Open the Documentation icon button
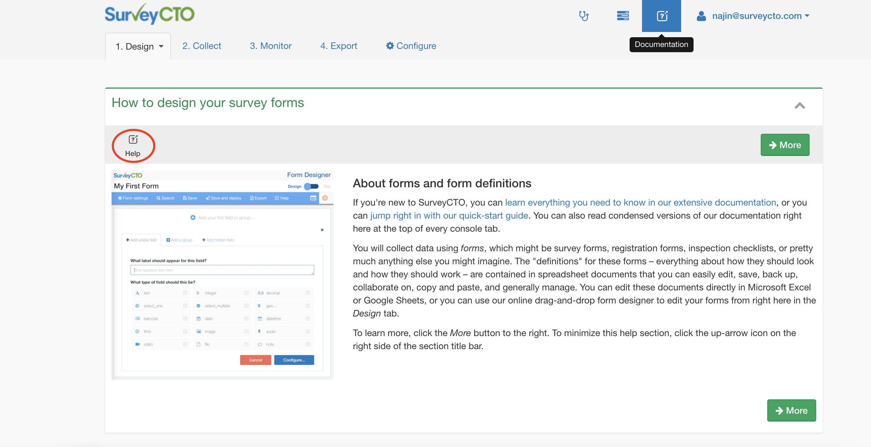The height and width of the screenshot is (447, 871). (x=662, y=16)
